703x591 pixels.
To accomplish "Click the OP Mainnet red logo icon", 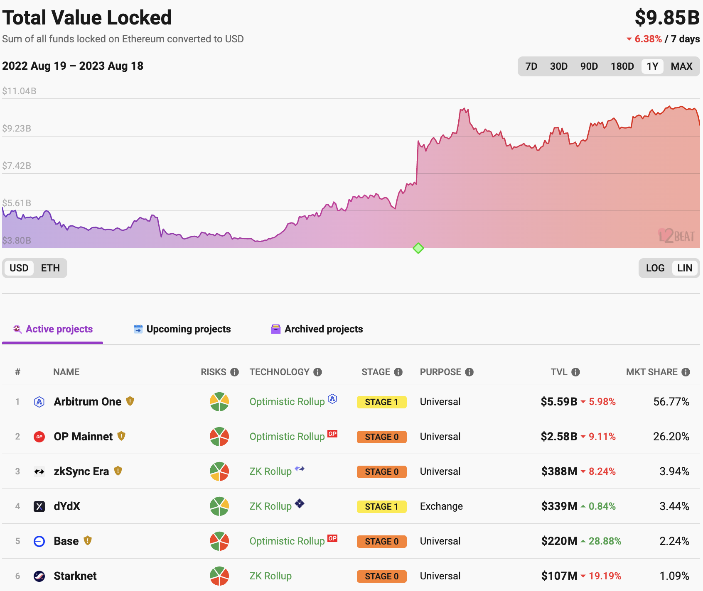I will [x=39, y=437].
